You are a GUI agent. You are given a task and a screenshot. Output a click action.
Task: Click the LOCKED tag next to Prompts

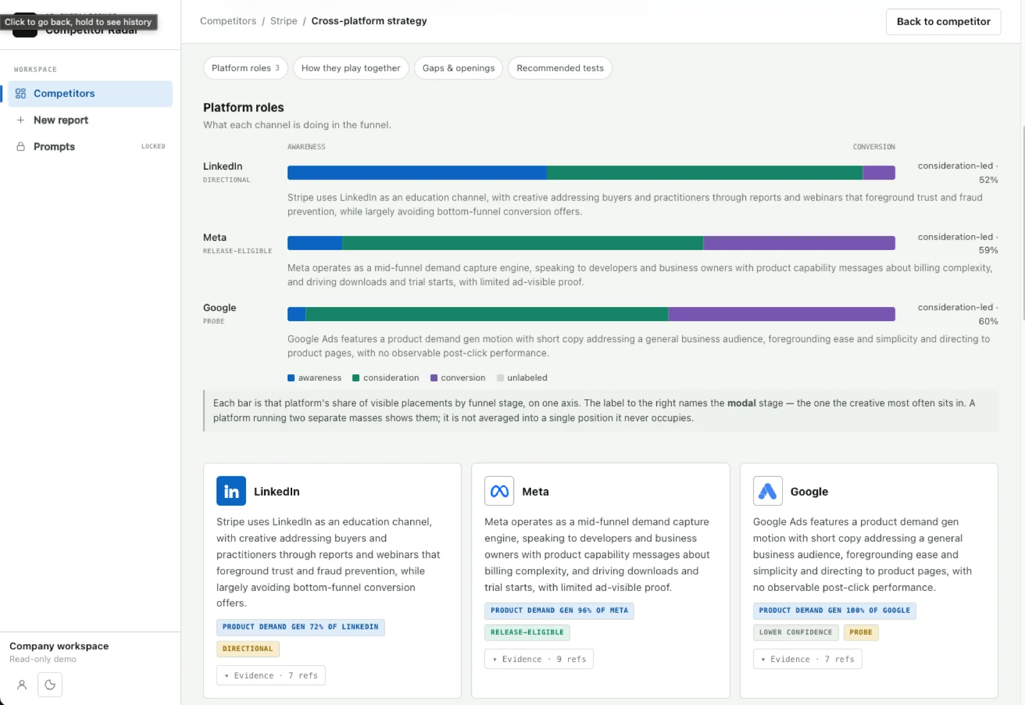[x=153, y=147]
